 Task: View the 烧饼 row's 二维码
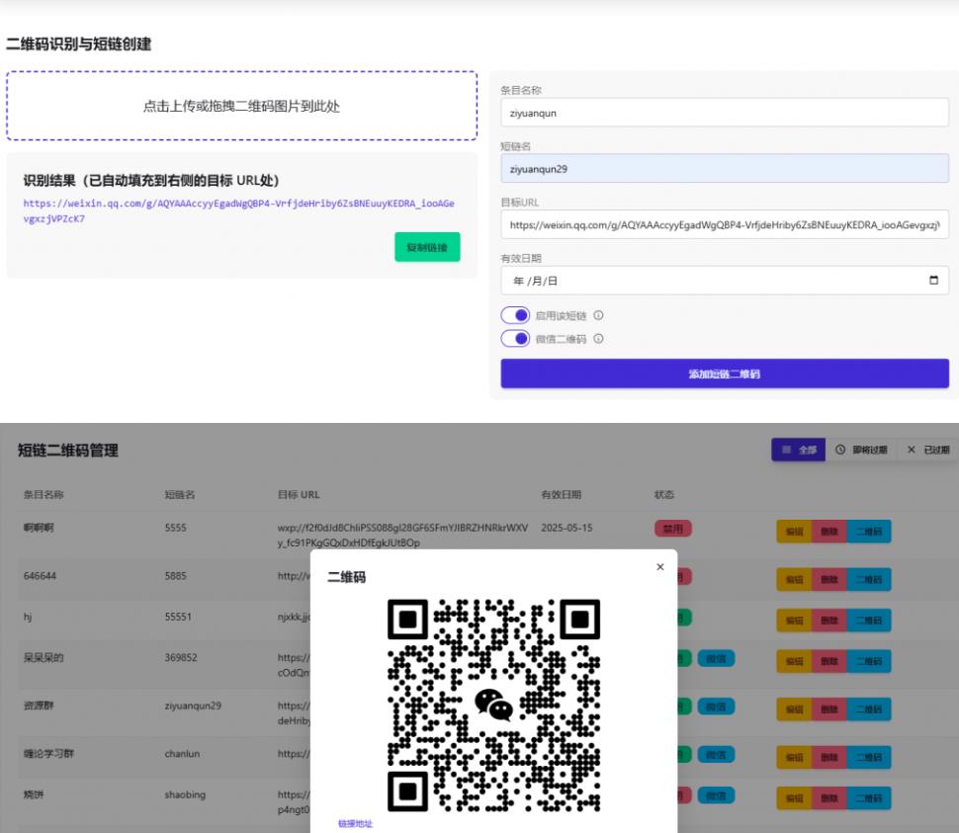[869, 798]
